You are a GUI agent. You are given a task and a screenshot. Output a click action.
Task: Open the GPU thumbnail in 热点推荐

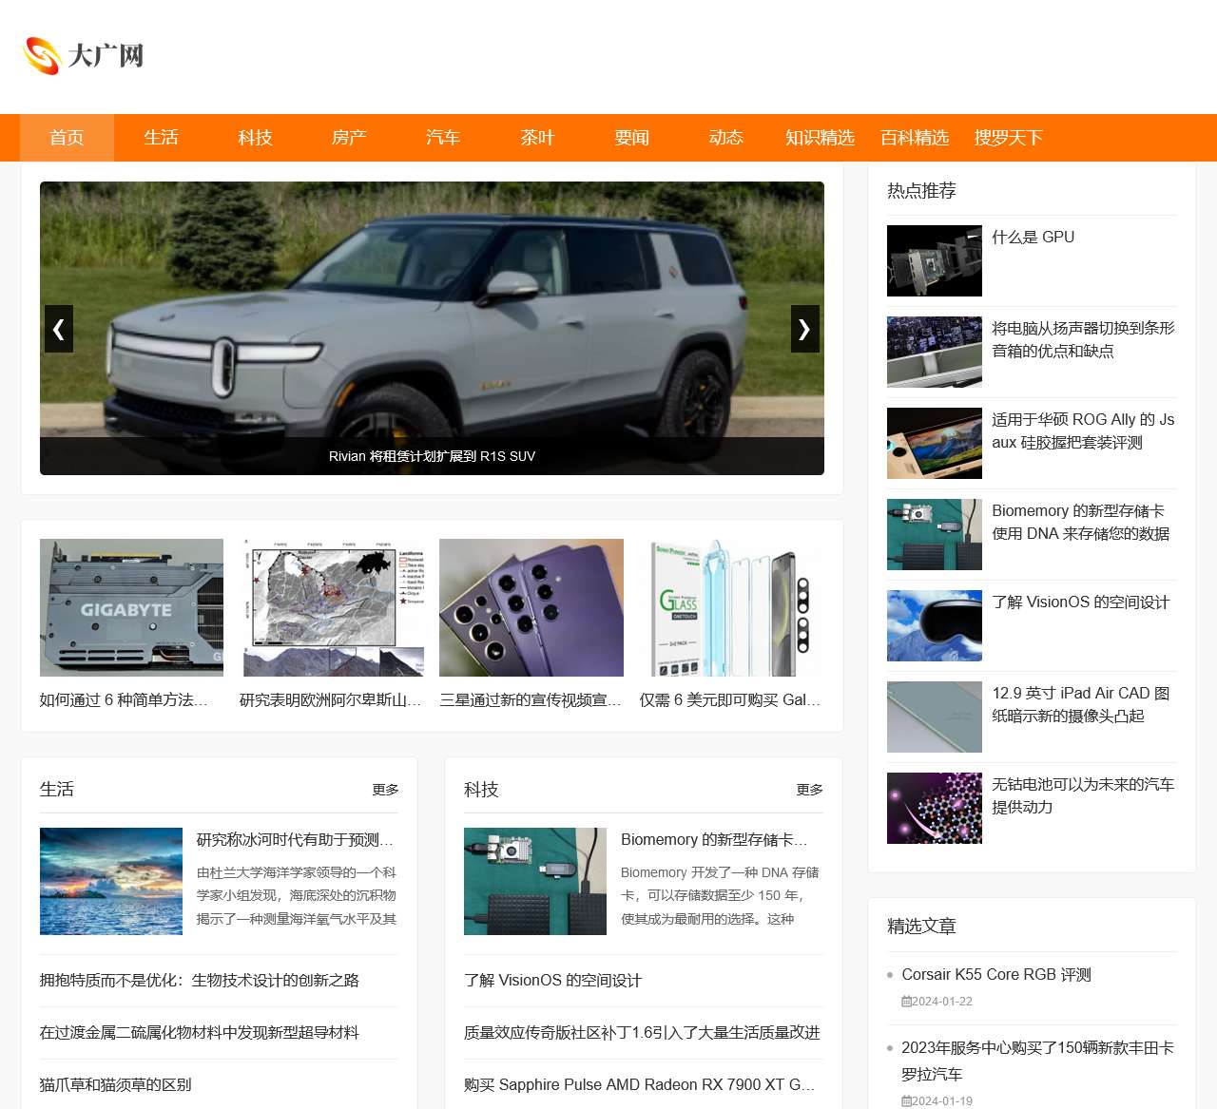click(x=935, y=260)
